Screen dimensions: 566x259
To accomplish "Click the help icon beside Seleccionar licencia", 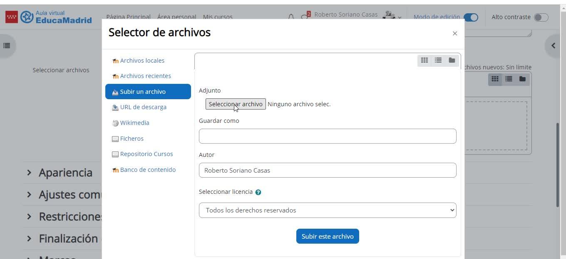I will click(x=258, y=192).
